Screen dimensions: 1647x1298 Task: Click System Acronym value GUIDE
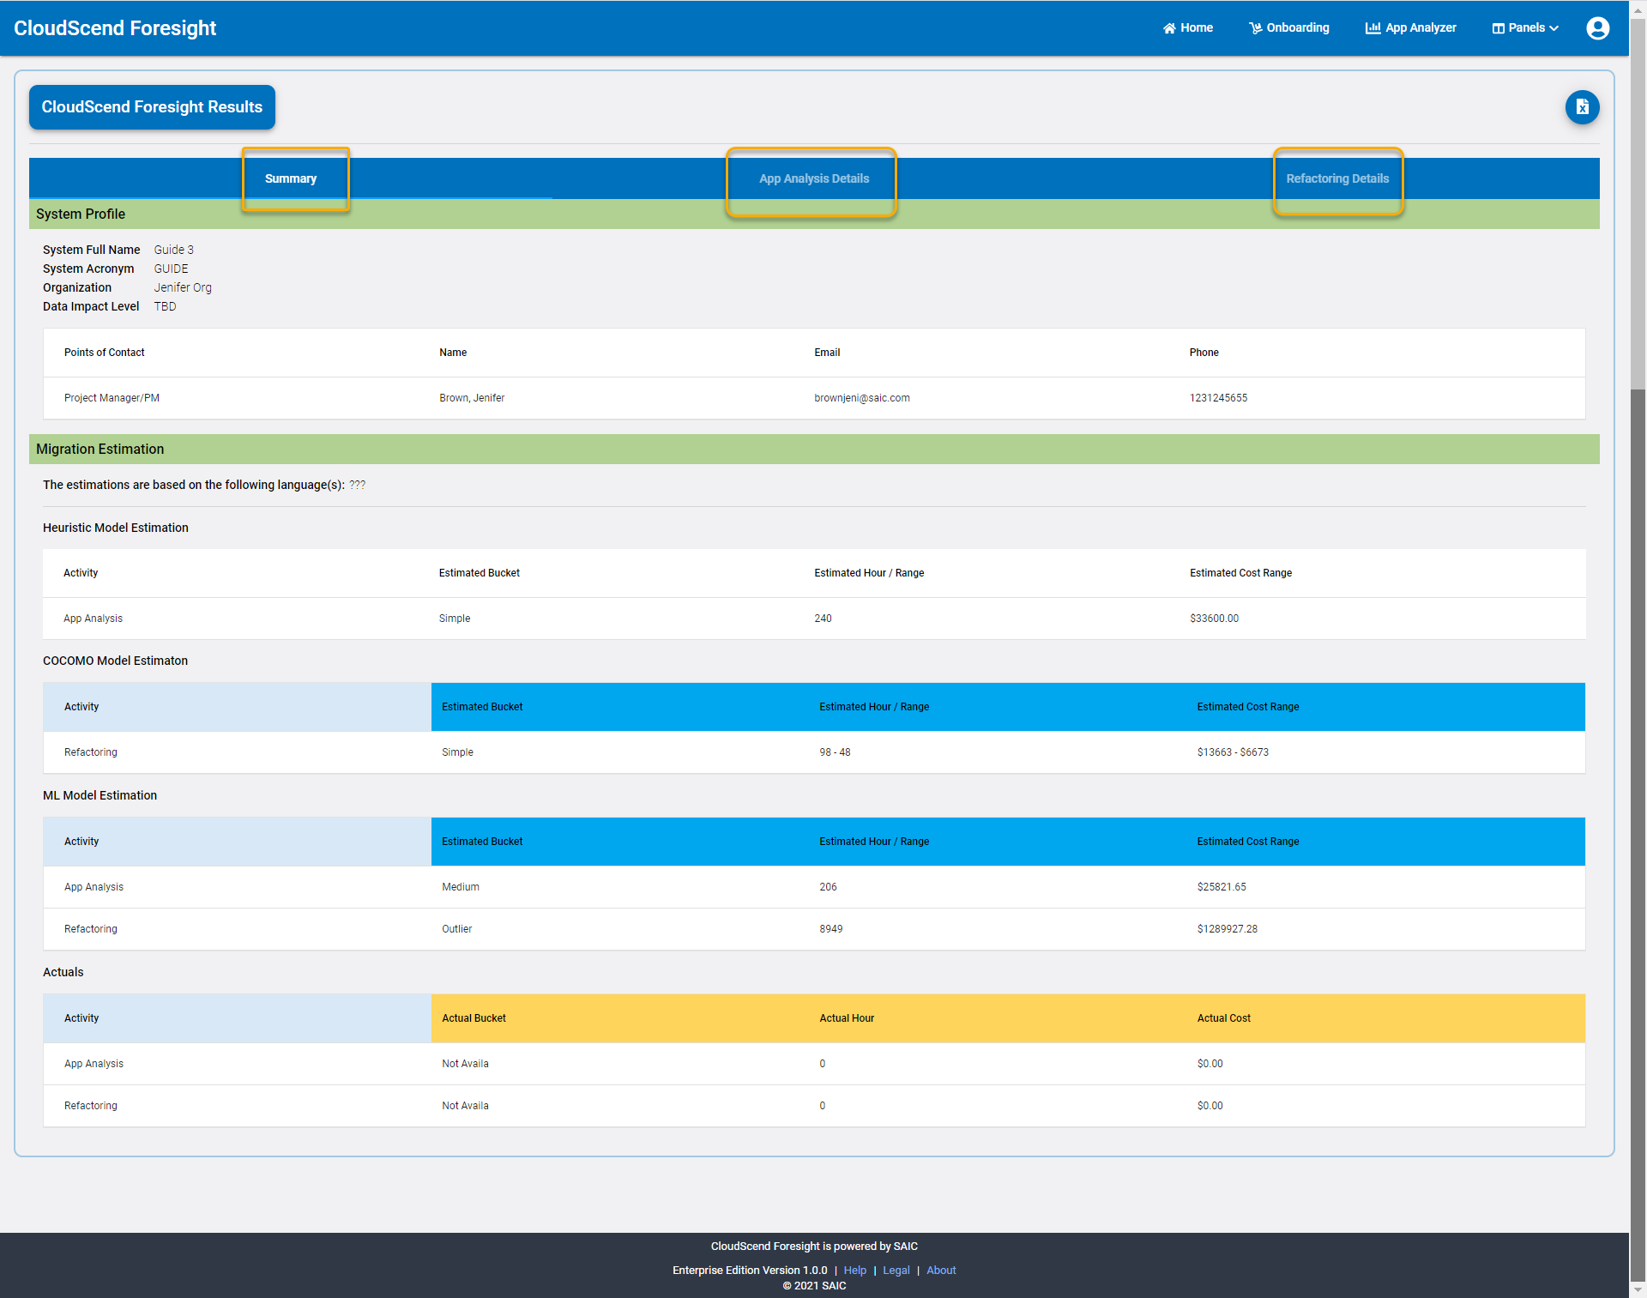tap(171, 269)
